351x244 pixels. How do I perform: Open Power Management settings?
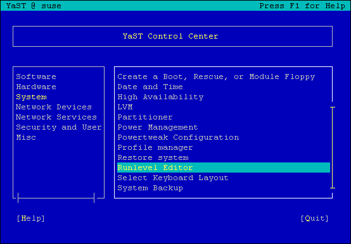[158, 127]
